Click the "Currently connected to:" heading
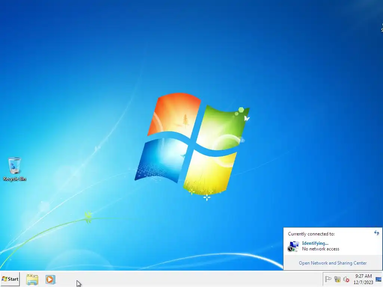The image size is (383, 287). 311,234
